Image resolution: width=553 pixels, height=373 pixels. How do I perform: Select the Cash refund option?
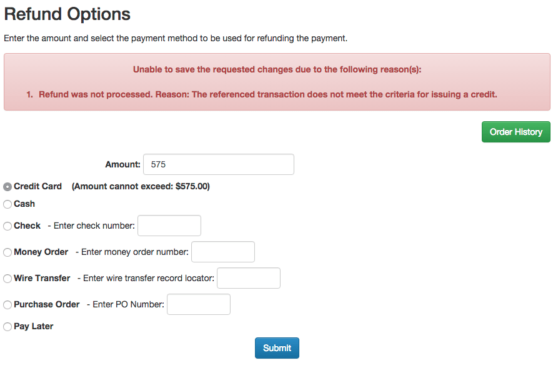tap(7, 204)
